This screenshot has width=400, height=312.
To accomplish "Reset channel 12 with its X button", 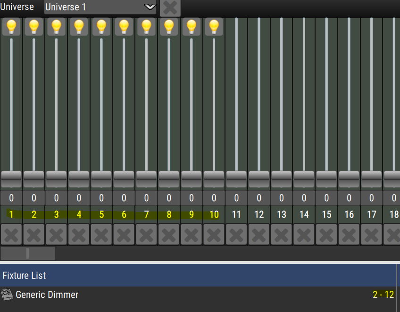I will point(259,235).
